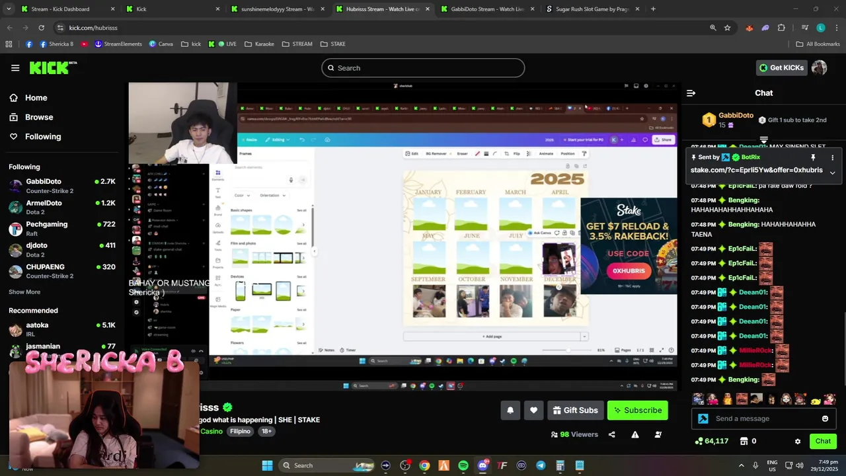Reload the kick.com page
This screenshot has height=476, width=846.
(x=41, y=28)
